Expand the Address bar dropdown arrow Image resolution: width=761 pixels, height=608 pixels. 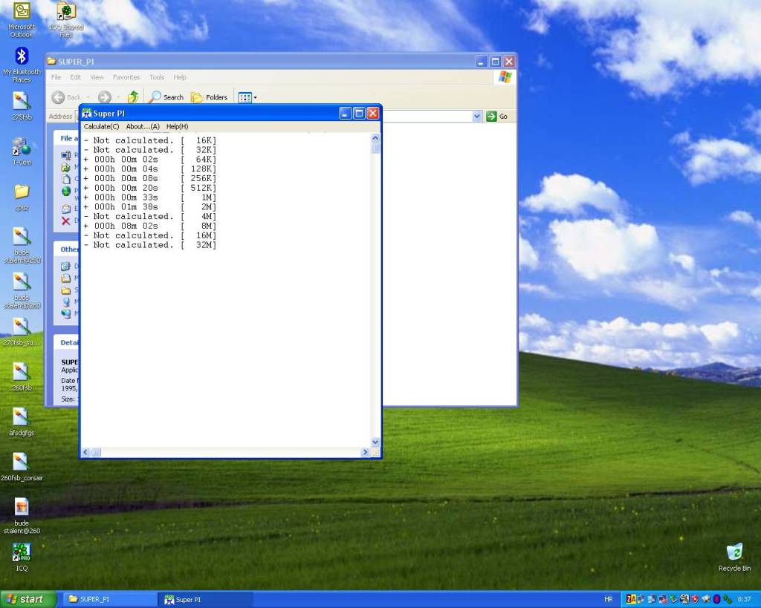coord(477,117)
